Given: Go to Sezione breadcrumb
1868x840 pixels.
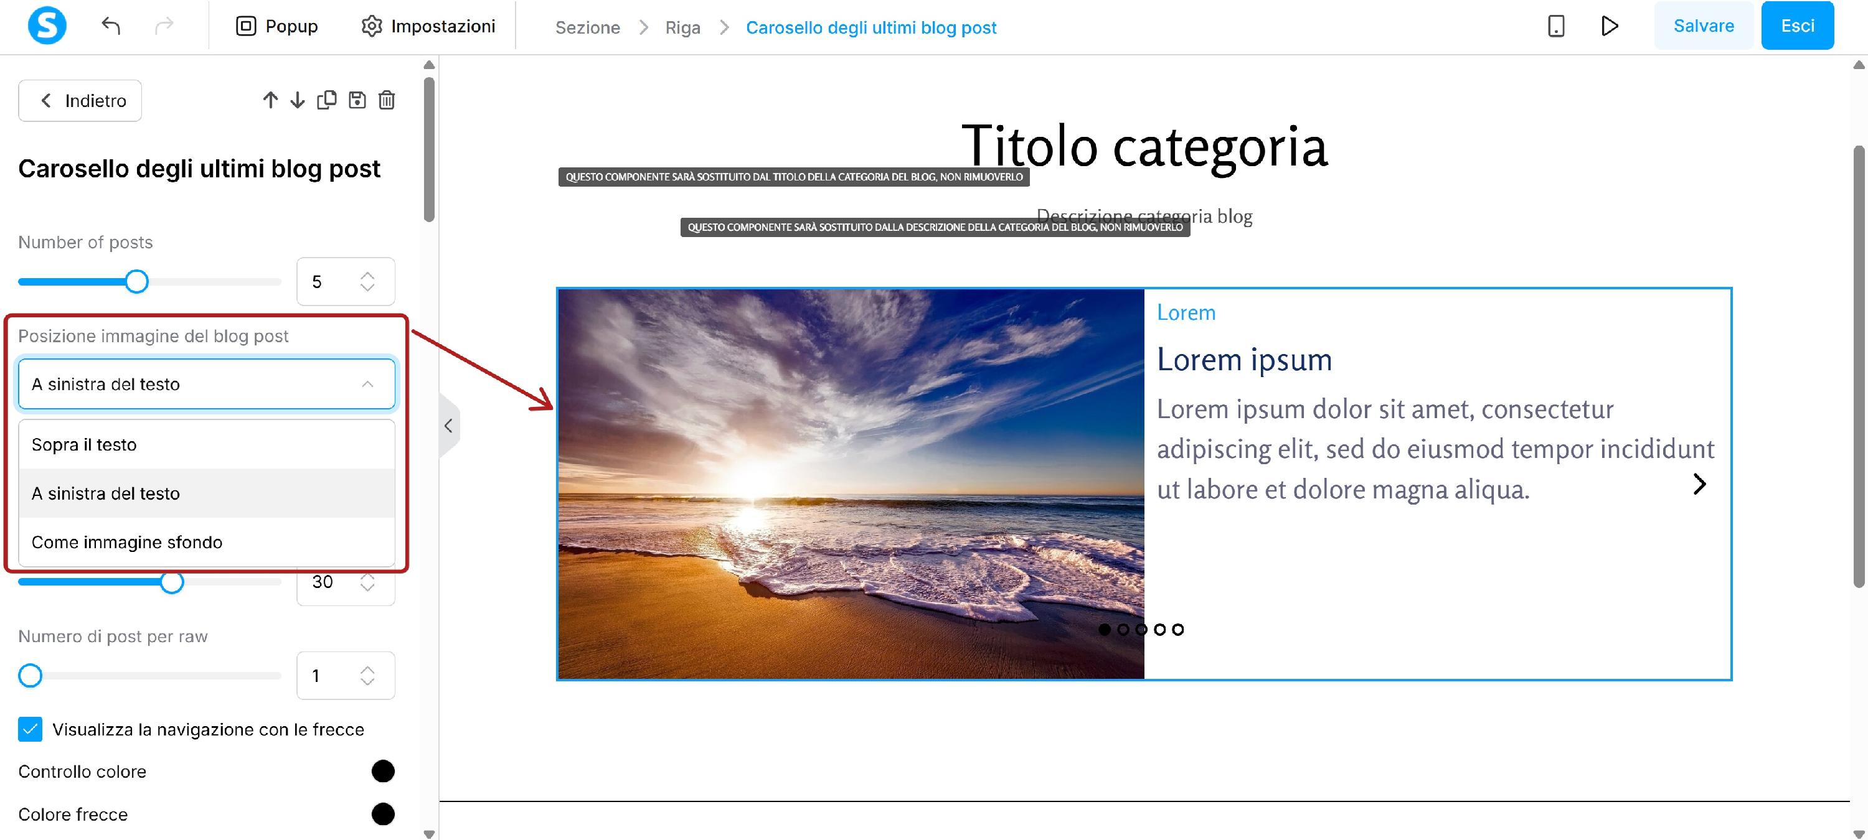Looking at the screenshot, I should (587, 27).
